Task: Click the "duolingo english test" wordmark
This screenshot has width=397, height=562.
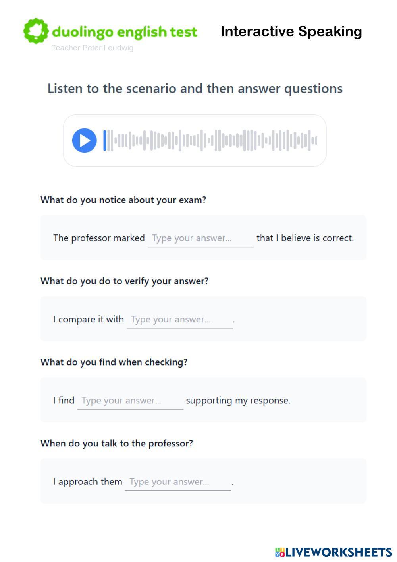Action: pos(125,32)
